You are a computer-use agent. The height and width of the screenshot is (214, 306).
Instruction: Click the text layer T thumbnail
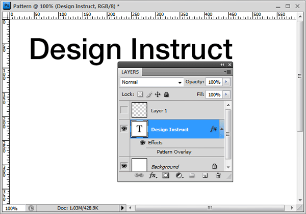click(x=139, y=129)
